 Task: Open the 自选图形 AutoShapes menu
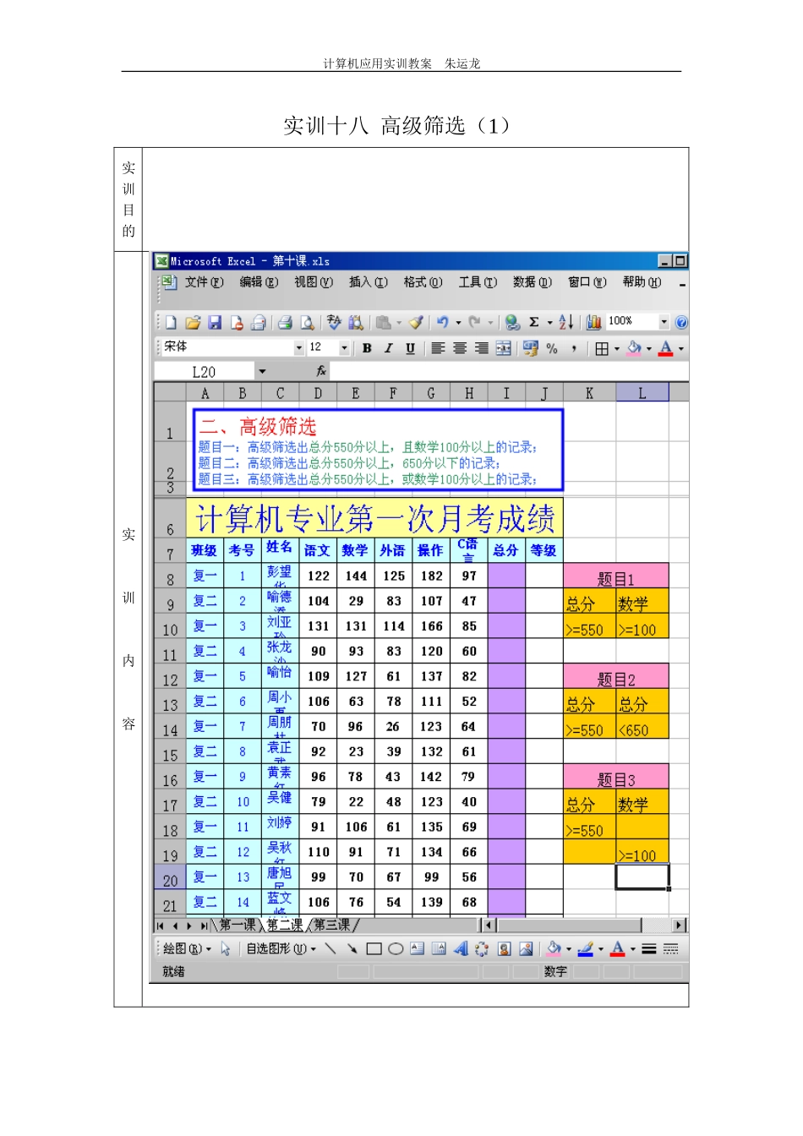[281, 949]
